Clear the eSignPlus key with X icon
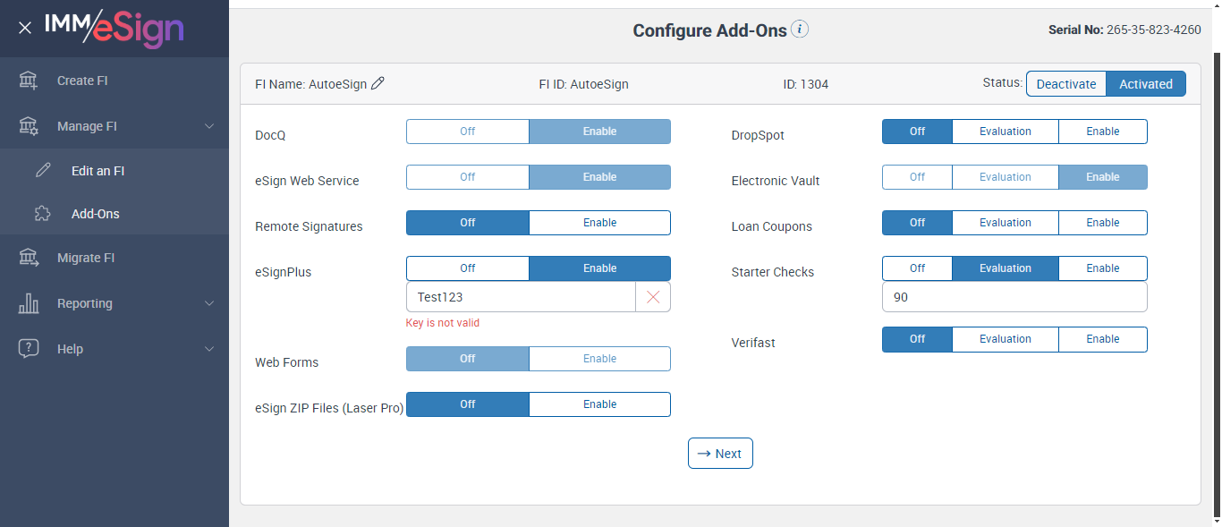This screenshot has width=1222, height=527. (653, 297)
